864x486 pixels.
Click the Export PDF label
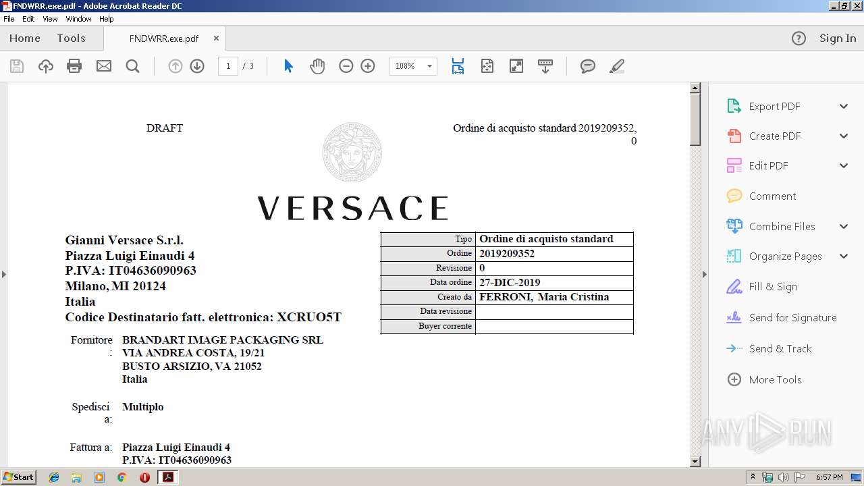point(775,107)
